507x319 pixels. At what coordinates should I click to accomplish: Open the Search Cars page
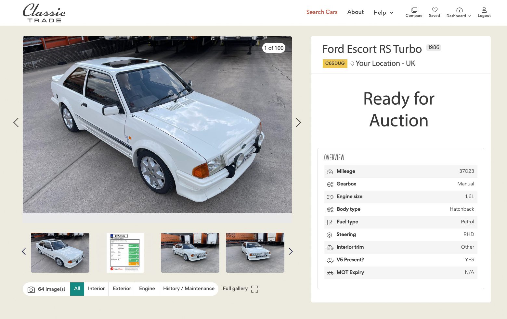(x=322, y=12)
